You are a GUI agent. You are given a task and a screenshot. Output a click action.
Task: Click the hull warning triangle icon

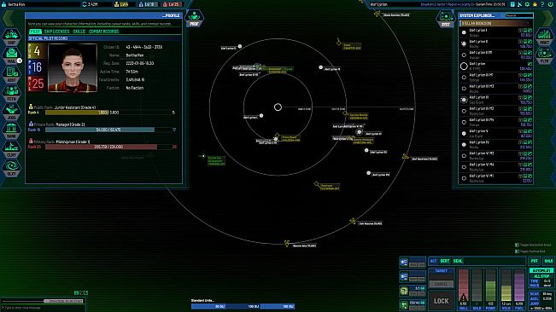point(463,298)
